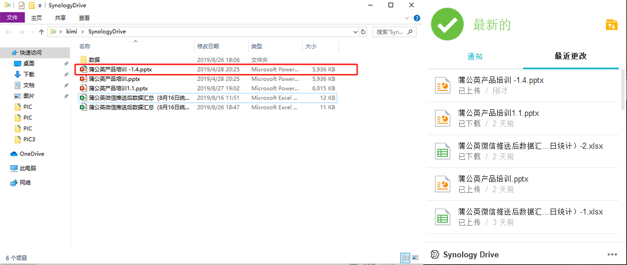Select 网络 in the navigation pane
The width and height of the screenshot is (627, 265).
coord(26,183)
